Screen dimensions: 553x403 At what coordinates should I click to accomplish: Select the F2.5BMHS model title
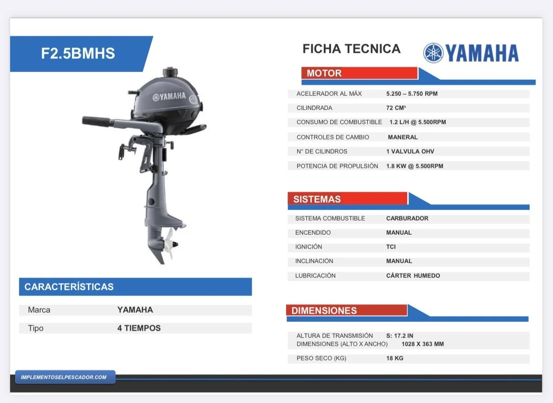[78, 54]
